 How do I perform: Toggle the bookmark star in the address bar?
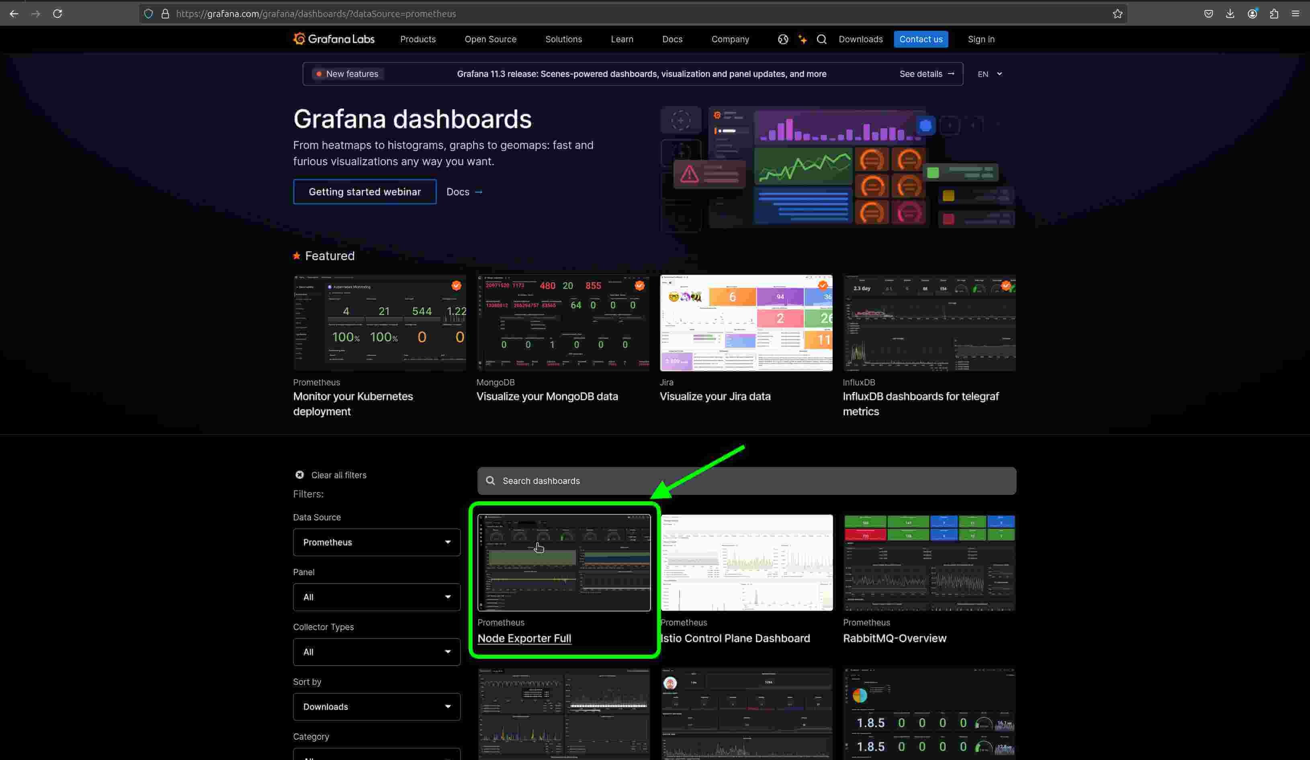(x=1118, y=14)
